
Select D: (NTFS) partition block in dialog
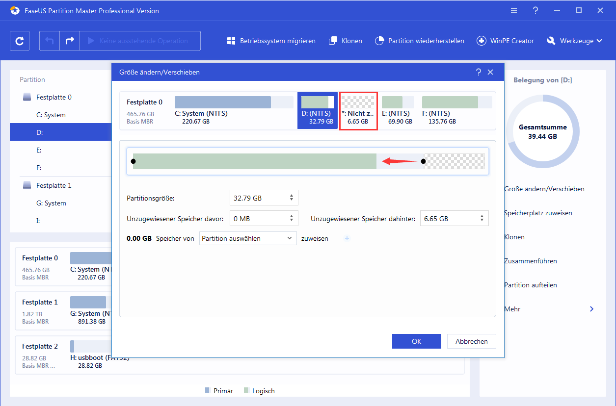tap(318, 110)
